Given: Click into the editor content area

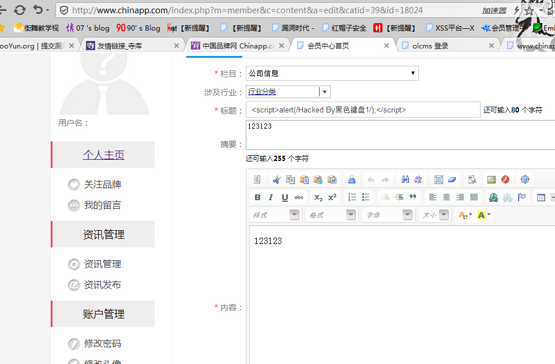Looking at the screenshot, I should coord(402,295).
